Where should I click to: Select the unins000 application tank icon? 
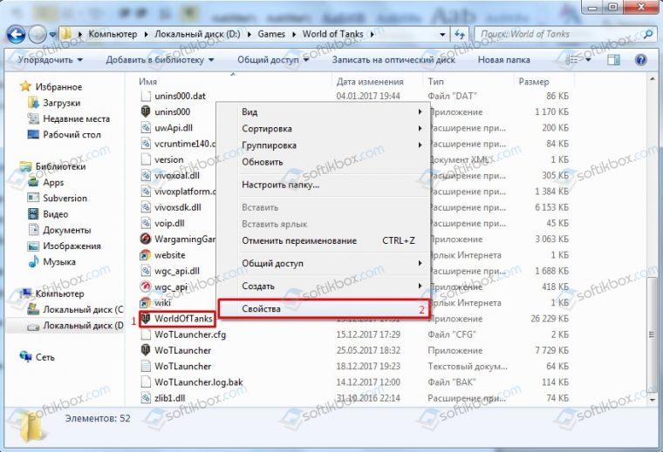[146, 111]
